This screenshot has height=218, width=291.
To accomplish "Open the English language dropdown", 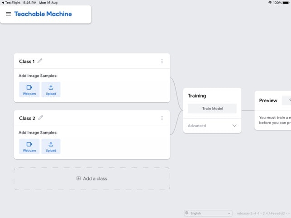I will 208,213.
